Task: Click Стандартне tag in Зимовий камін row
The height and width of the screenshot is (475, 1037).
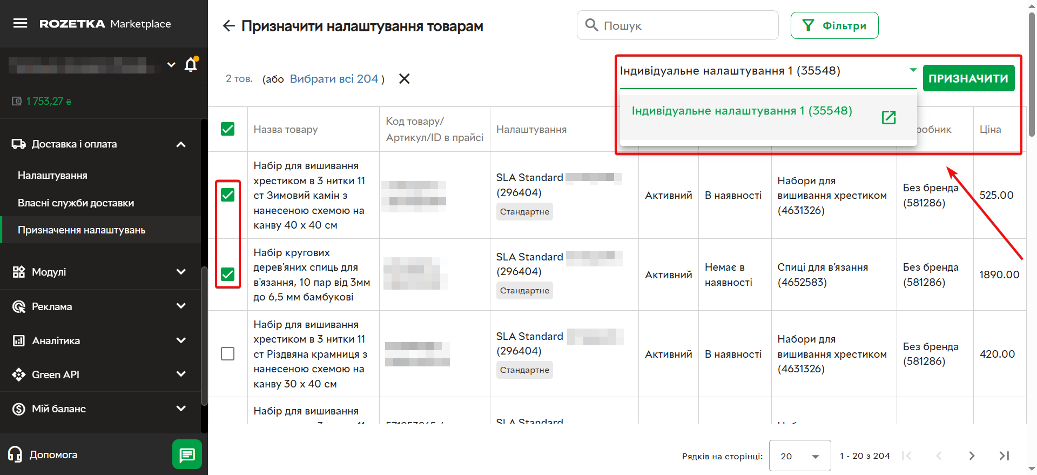Action: pyautogui.click(x=524, y=212)
